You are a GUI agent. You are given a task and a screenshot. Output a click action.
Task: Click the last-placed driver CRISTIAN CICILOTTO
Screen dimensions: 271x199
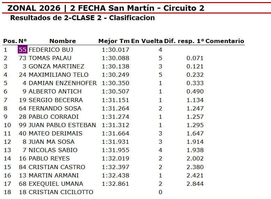tap(61, 192)
